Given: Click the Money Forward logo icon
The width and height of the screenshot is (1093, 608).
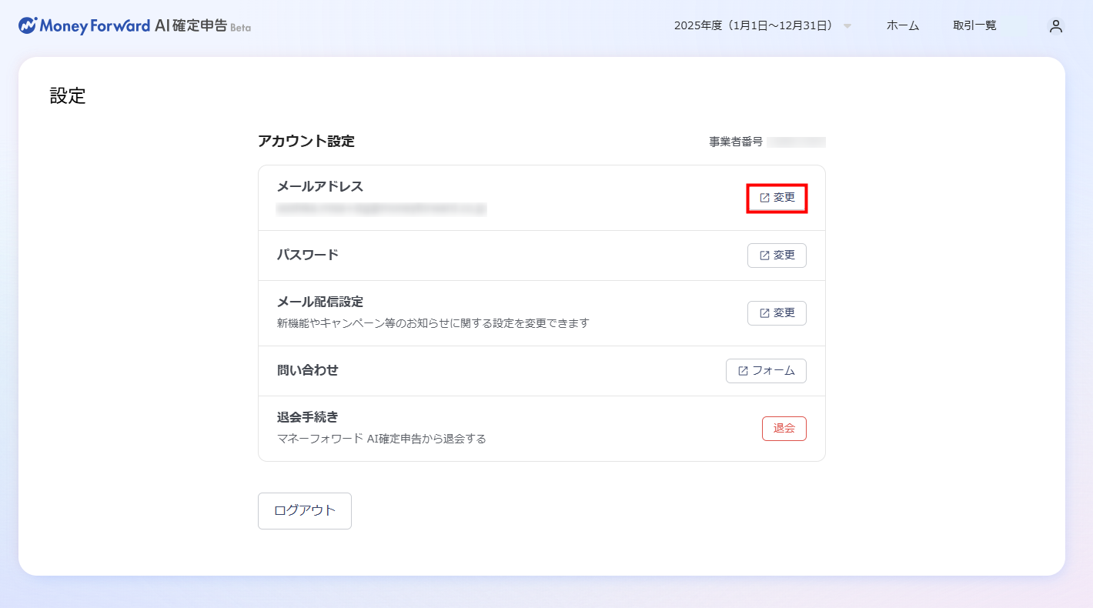Looking at the screenshot, I should [28, 25].
